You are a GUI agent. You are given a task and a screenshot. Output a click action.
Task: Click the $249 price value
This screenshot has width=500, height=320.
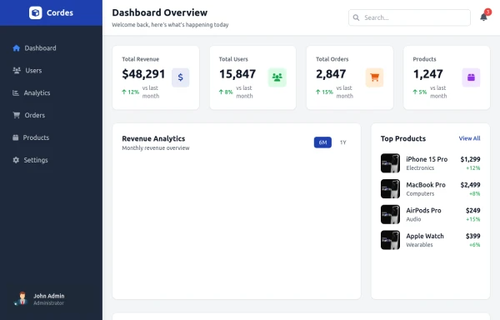472,210
